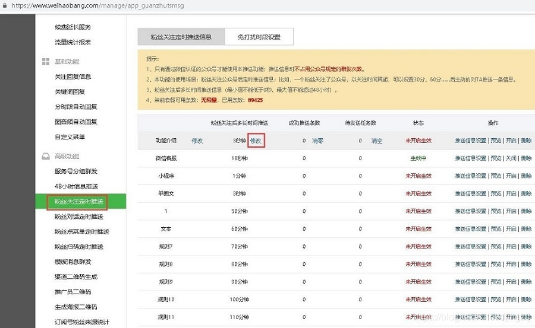This screenshot has height=328, width=535.
Task: Open 推送信息设置 for the 功能介绍 row
Action: [x=471, y=141]
